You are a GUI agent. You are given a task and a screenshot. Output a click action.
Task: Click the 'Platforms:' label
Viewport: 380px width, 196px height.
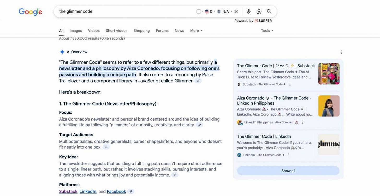point(69,185)
